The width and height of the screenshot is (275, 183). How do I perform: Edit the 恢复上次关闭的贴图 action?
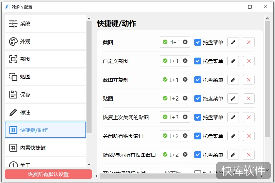pos(233,117)
